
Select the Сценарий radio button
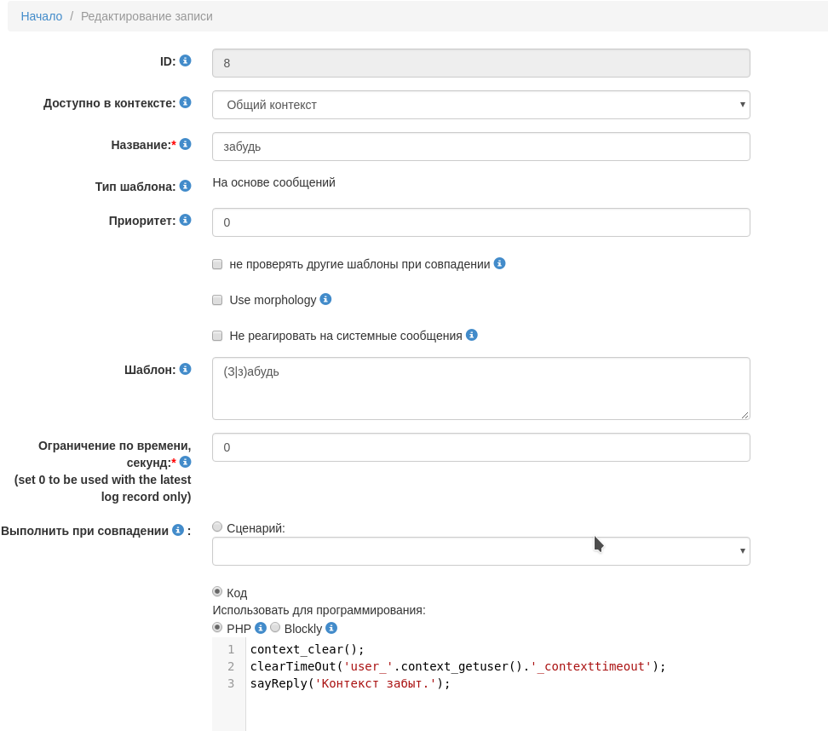tap(217, 527)
